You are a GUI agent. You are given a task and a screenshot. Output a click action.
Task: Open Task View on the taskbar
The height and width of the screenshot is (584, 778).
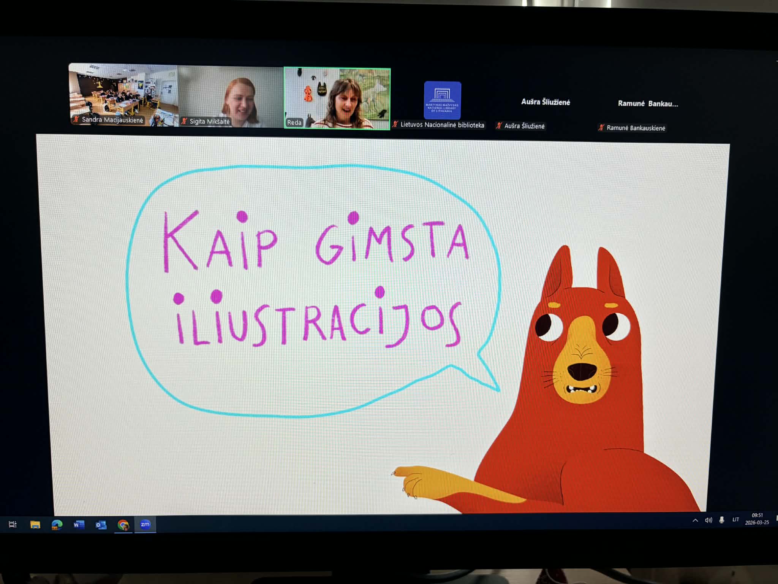coord(13,525)
